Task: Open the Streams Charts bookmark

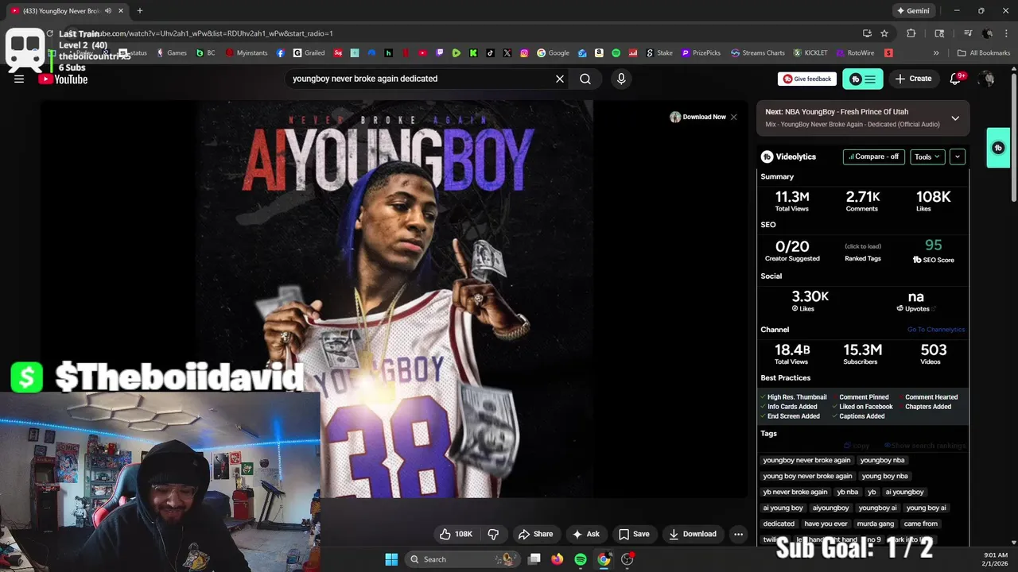Action: pyautogui.click(x=758, y=53)
